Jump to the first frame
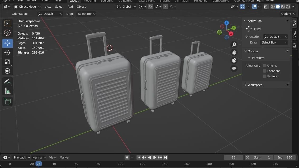 (139, 157)
